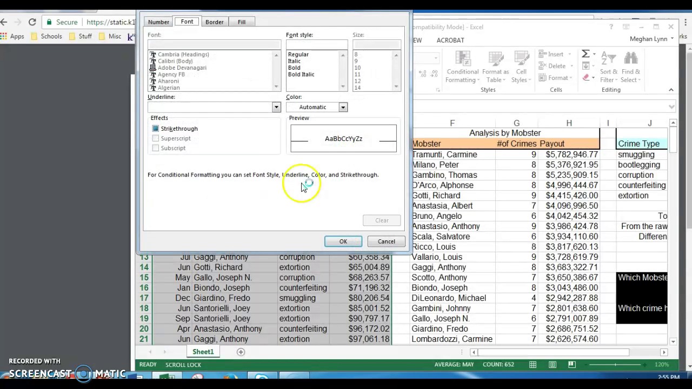692x389 pixels.
Task: Choose Italic in the Font style list
Action: tap(294, 61)
